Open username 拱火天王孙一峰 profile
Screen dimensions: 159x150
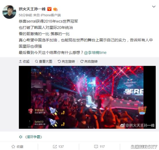(x=32, y=9)
